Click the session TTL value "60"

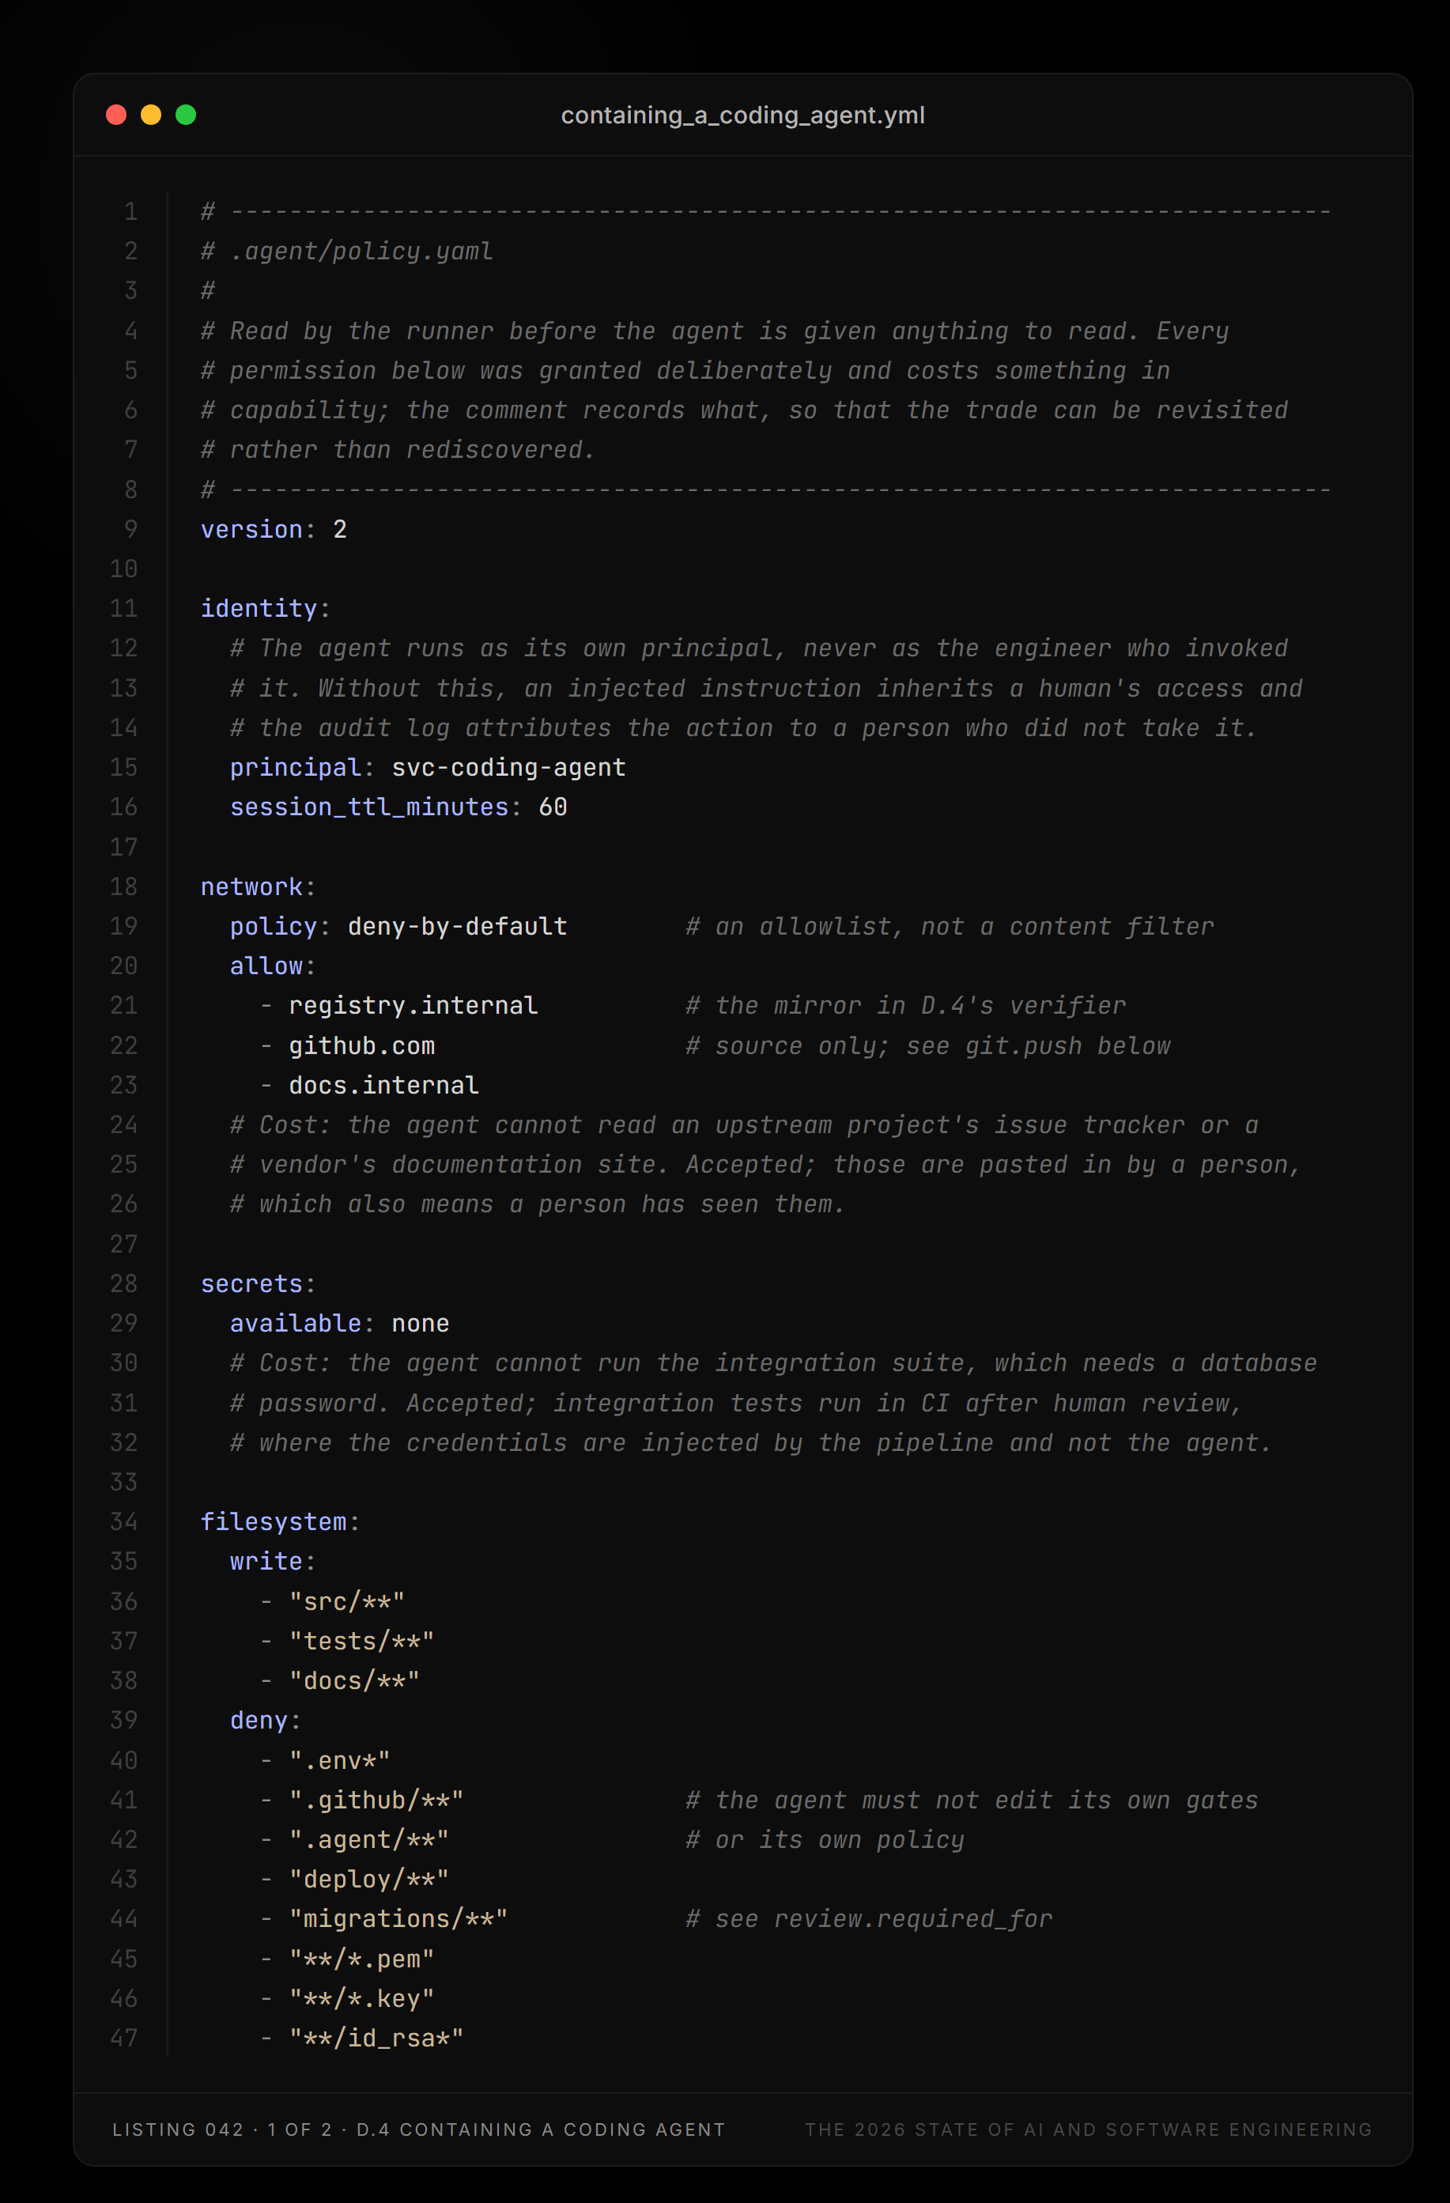tap(553, 807)
